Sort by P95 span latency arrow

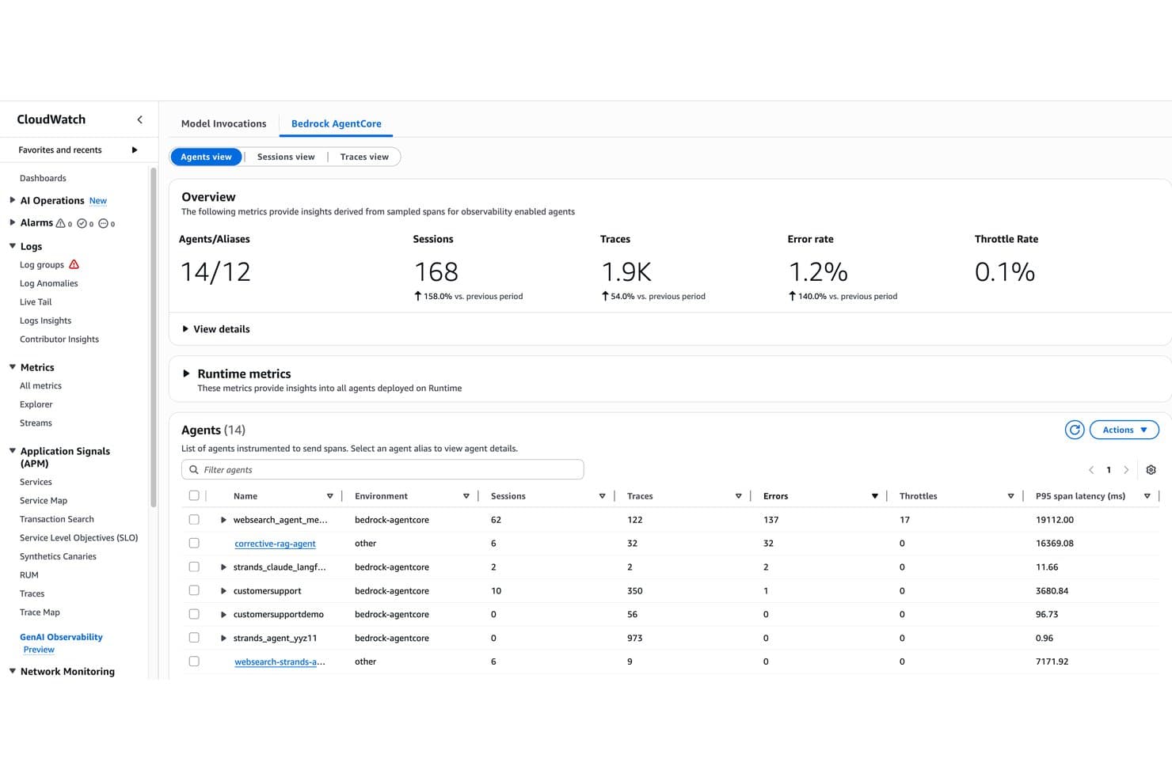point(1147,496)
